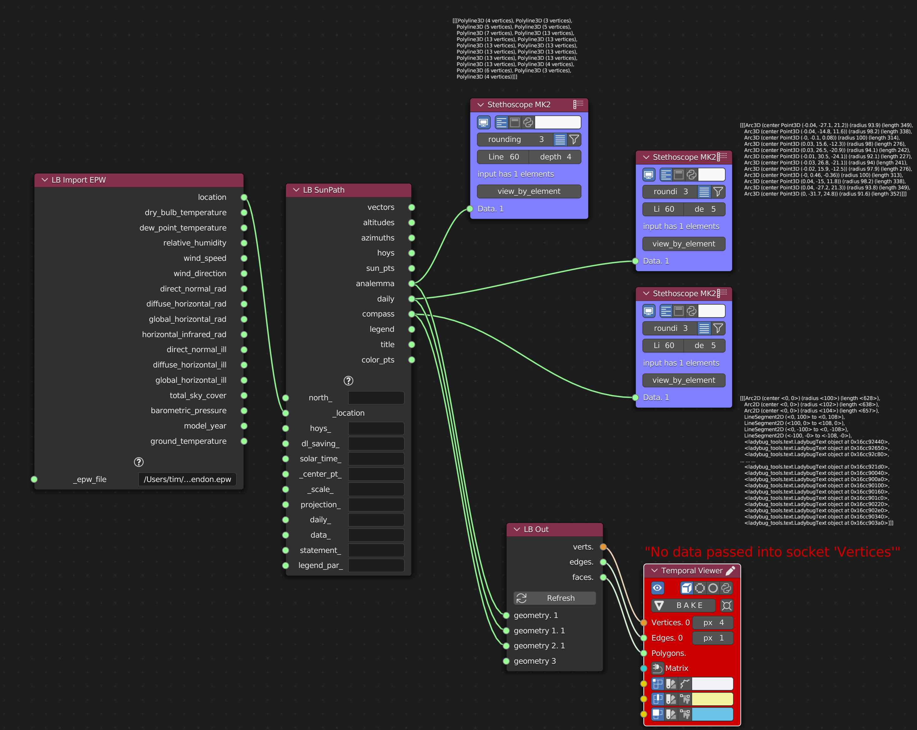Select the cube vertex display mode in Temporal Viewer
This screenshot has height=730, width=917.
pyautogui.click(x=687, y=588)
